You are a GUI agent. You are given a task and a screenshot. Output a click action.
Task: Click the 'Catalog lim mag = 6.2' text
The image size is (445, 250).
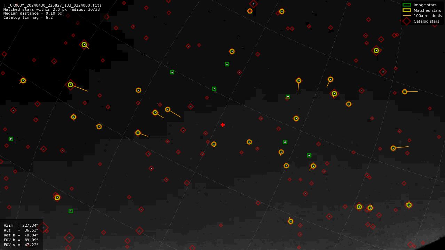tap(28, 17)
